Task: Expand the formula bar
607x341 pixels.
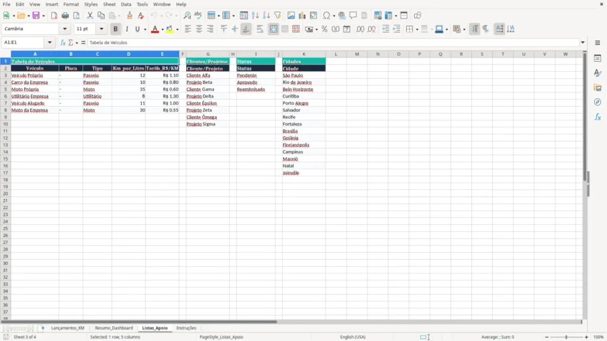Action: 583,43
